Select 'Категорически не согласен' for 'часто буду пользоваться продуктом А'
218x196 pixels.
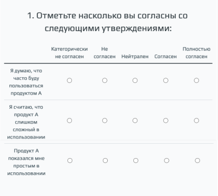point(69,80)
